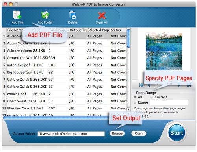Select the Acknowledgem file row
Screen dimensions: 197x152
[x=64, y=50]
